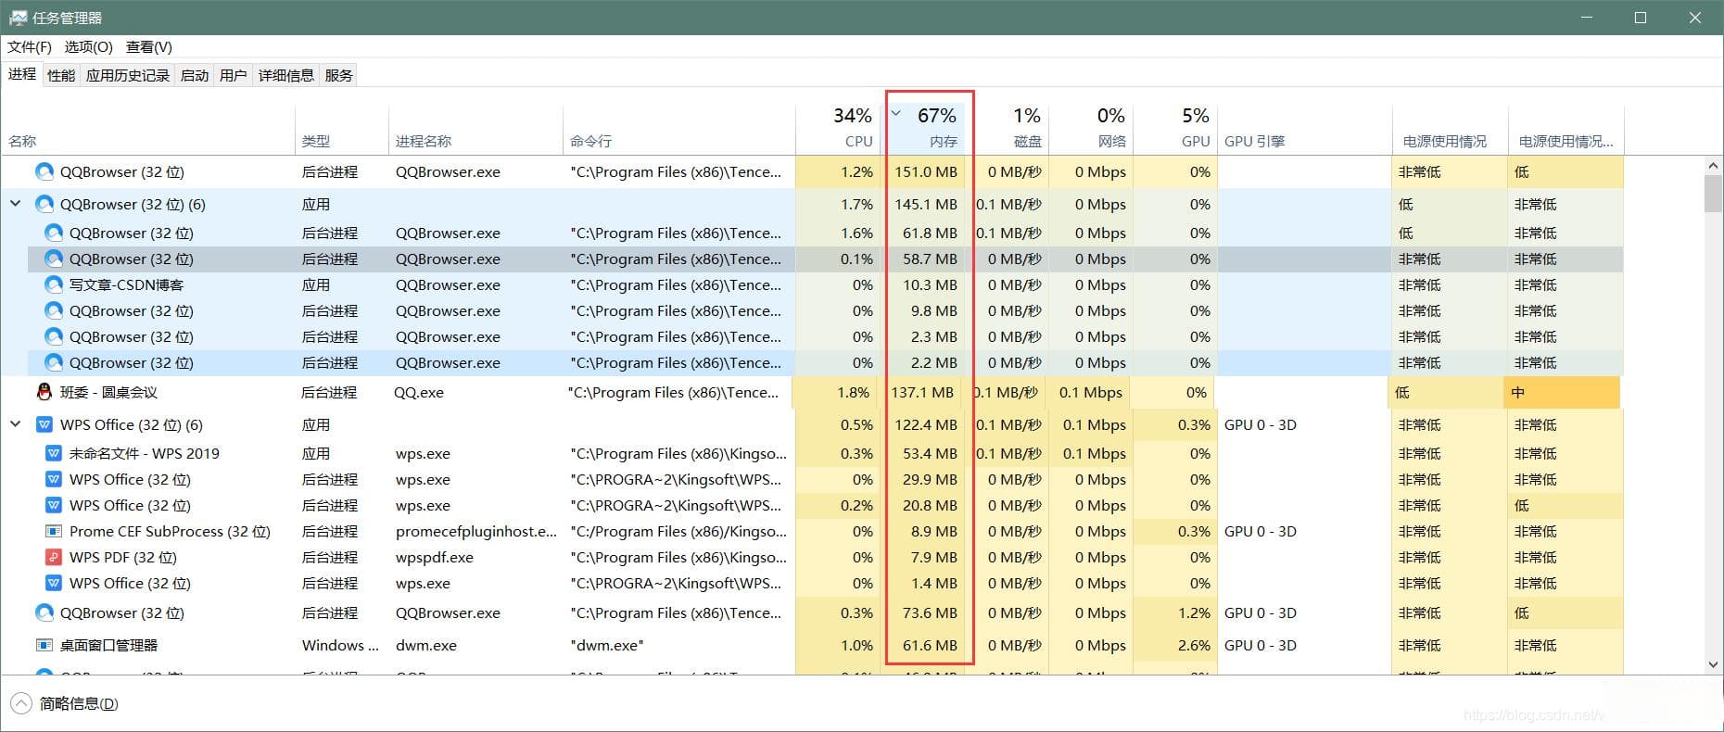Click the vertical scrollbar up arrow
This screenshot has width=1724, height=732.
coord(1712,165)
